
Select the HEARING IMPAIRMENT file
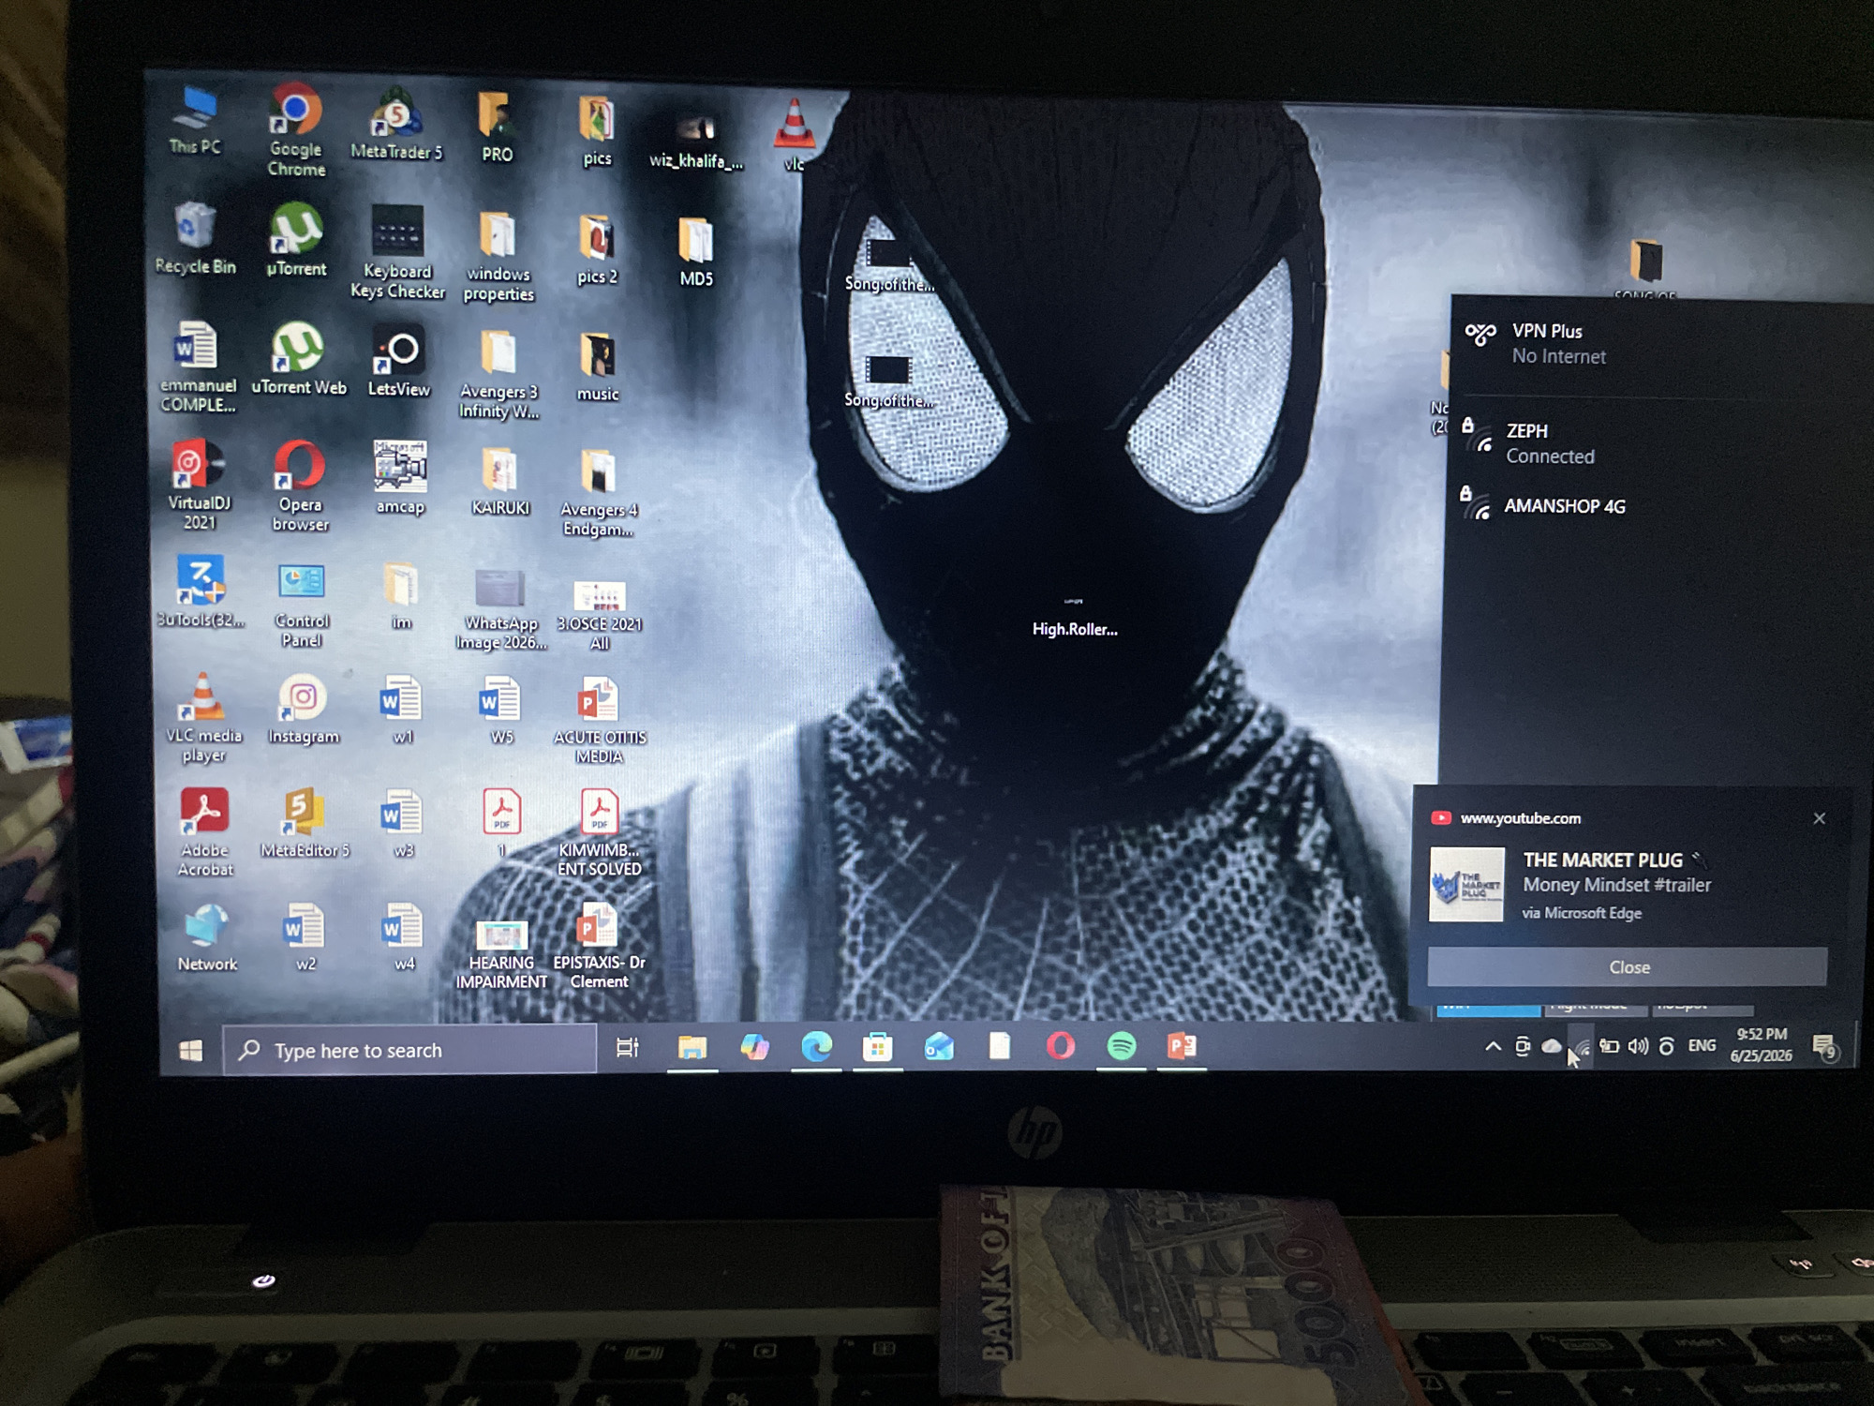(501, 953)
